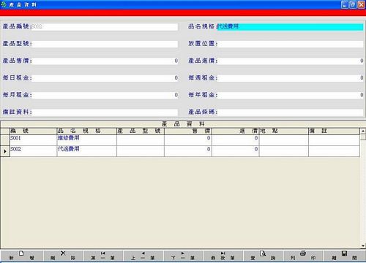Click the 備註資料 input field
Viewport: 366px width, 263px height.
click(105, 113)
